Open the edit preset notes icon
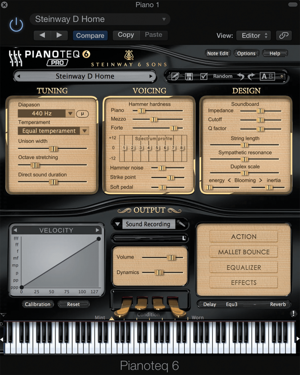The height and width of the screenshot is (375, 300). coord(175,77)
